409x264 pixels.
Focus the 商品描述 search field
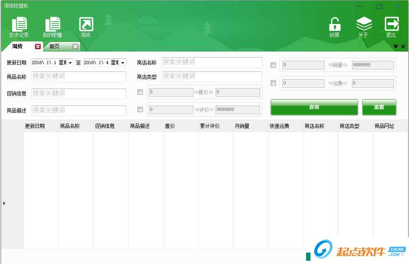pos(79,110)
